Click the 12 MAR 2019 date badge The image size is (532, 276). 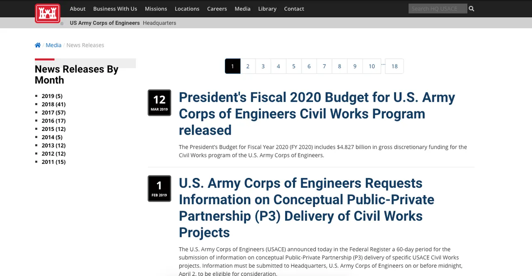pyautogui.click(x=160, y=103)
